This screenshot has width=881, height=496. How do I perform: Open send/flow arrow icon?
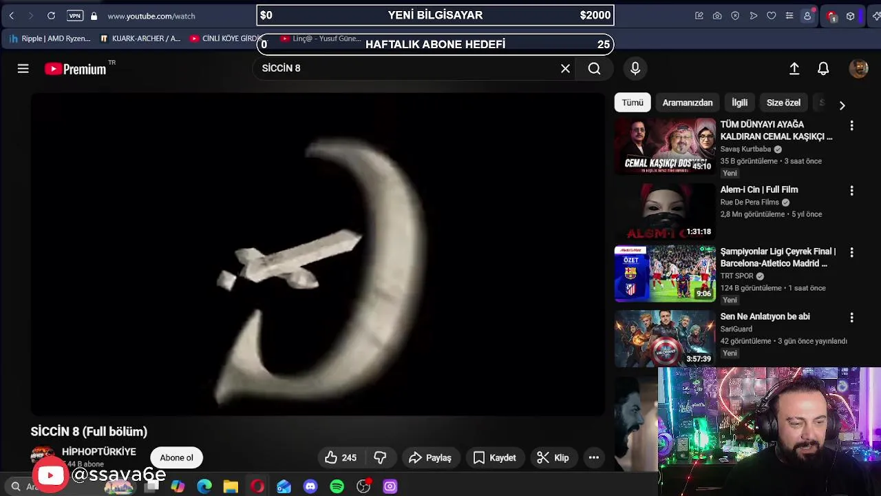(x=754, y=15)
